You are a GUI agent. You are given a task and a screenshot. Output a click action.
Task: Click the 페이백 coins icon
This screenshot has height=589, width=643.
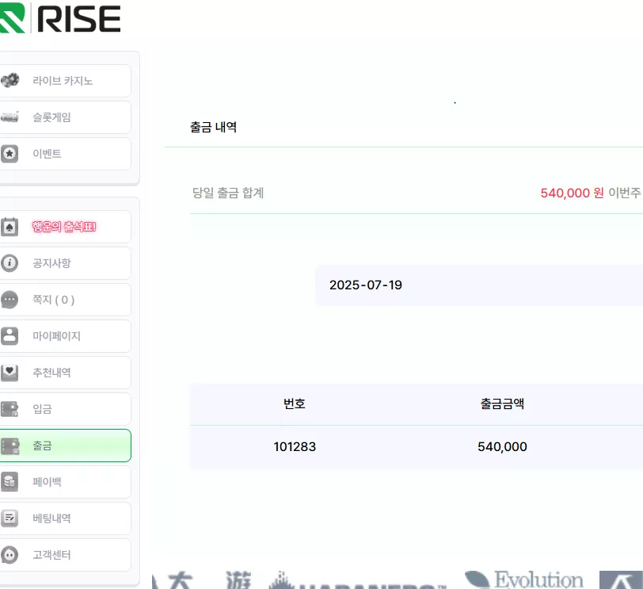coord(10,481)
